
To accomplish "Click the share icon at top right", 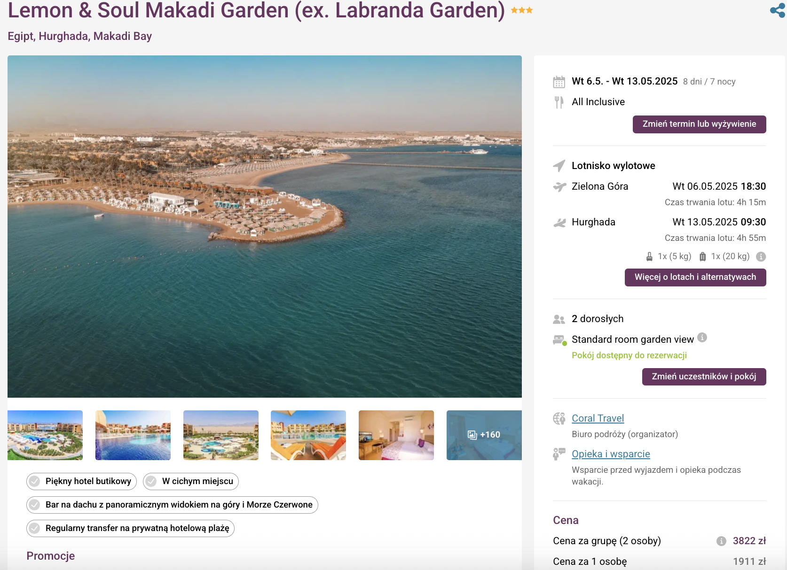I will coord(777,10).
